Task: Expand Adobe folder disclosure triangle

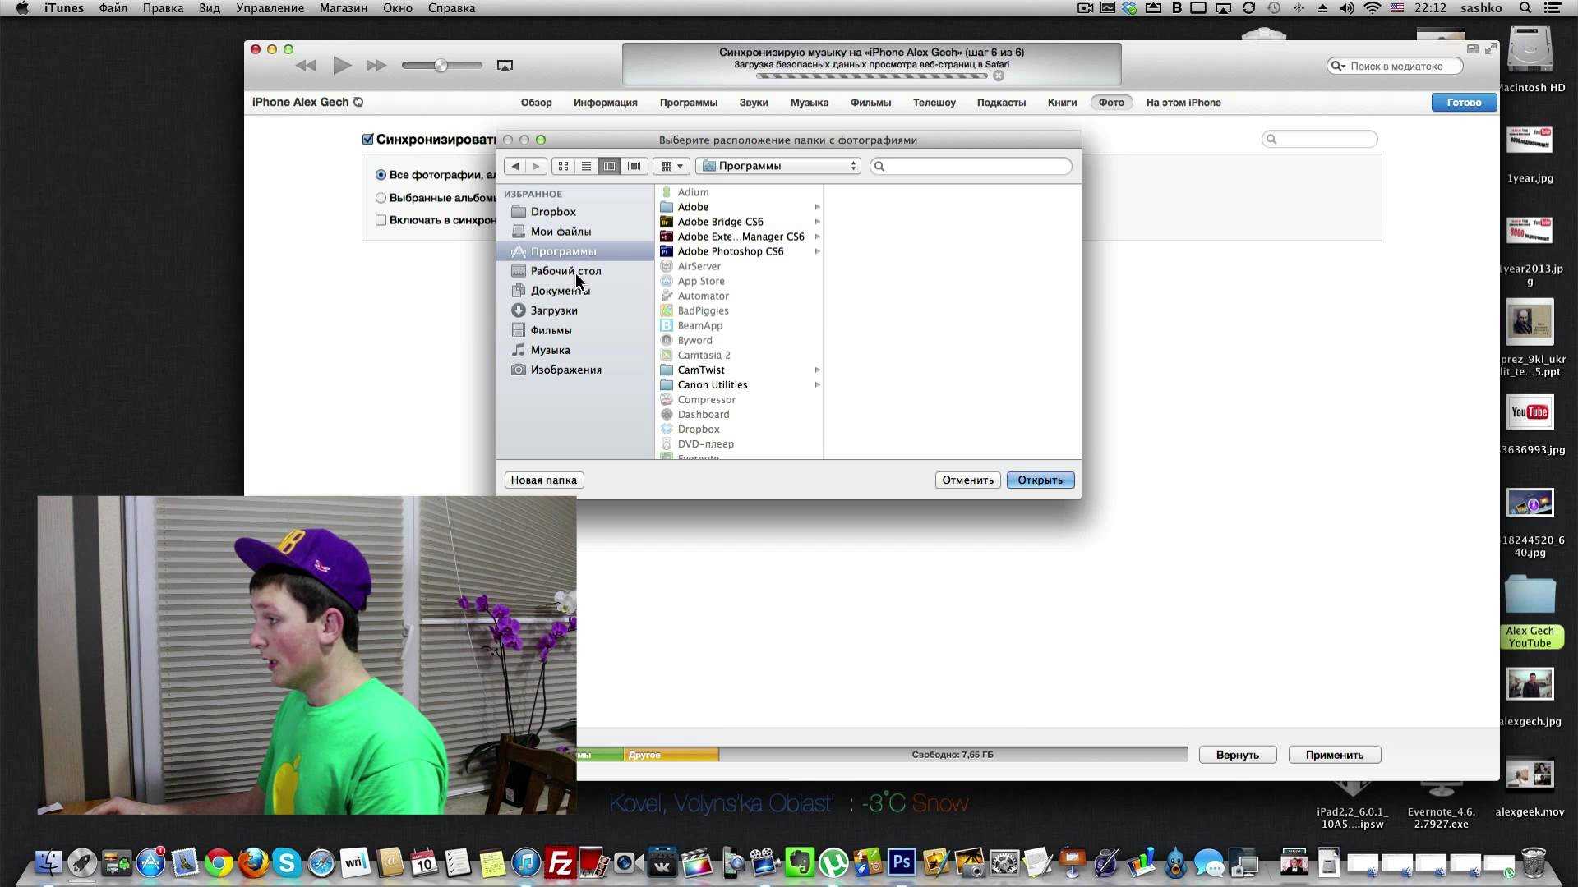Action: (x=817, y=206)
